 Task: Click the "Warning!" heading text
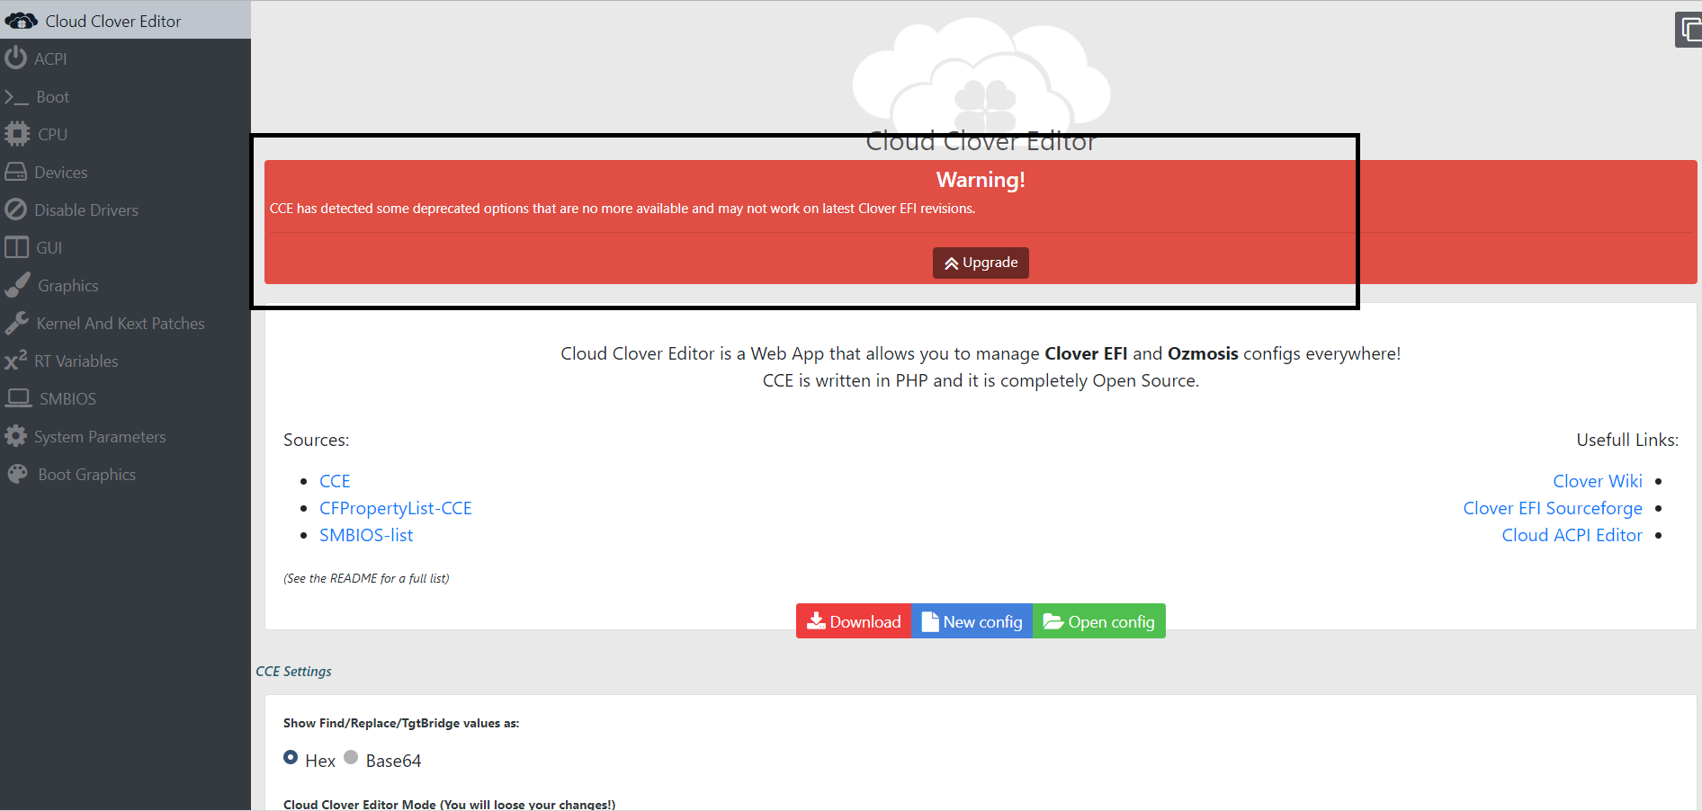[981, 180]
